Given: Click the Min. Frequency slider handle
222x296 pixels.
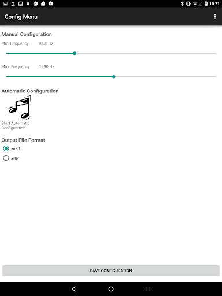Looking at the screenshot, I should (75, 53).
